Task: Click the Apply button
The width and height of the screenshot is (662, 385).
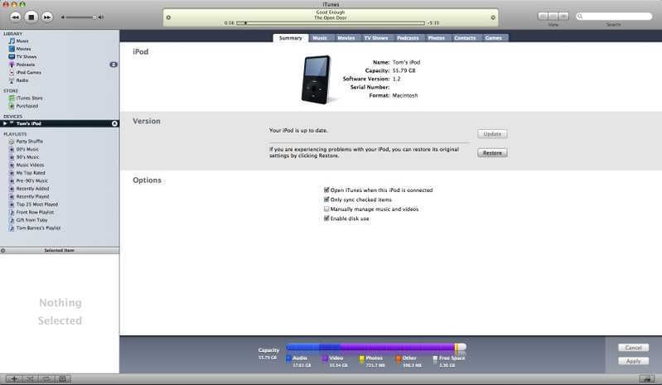Action: (633, 361)
